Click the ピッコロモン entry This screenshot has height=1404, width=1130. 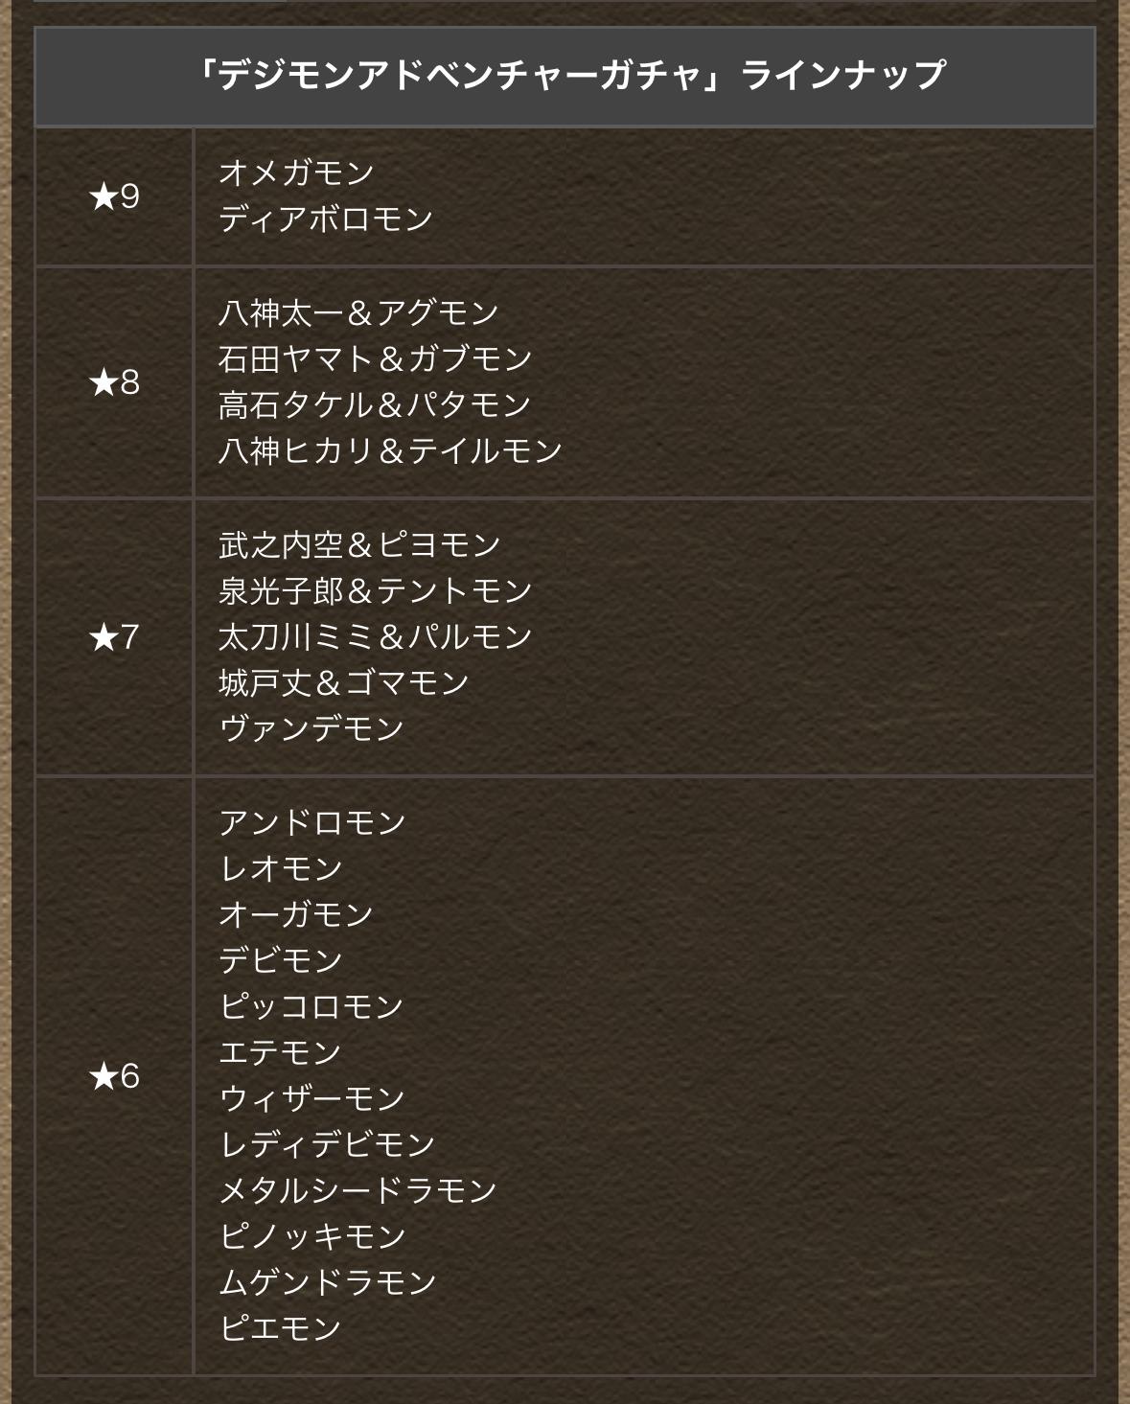(311, 1006)
